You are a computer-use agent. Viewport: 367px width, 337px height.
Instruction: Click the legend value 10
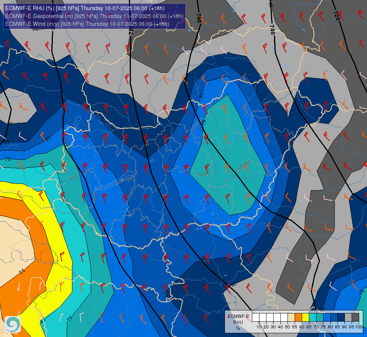[259, 327]
